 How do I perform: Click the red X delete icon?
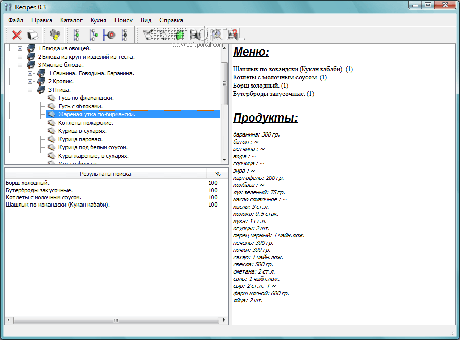coord(17,35)
